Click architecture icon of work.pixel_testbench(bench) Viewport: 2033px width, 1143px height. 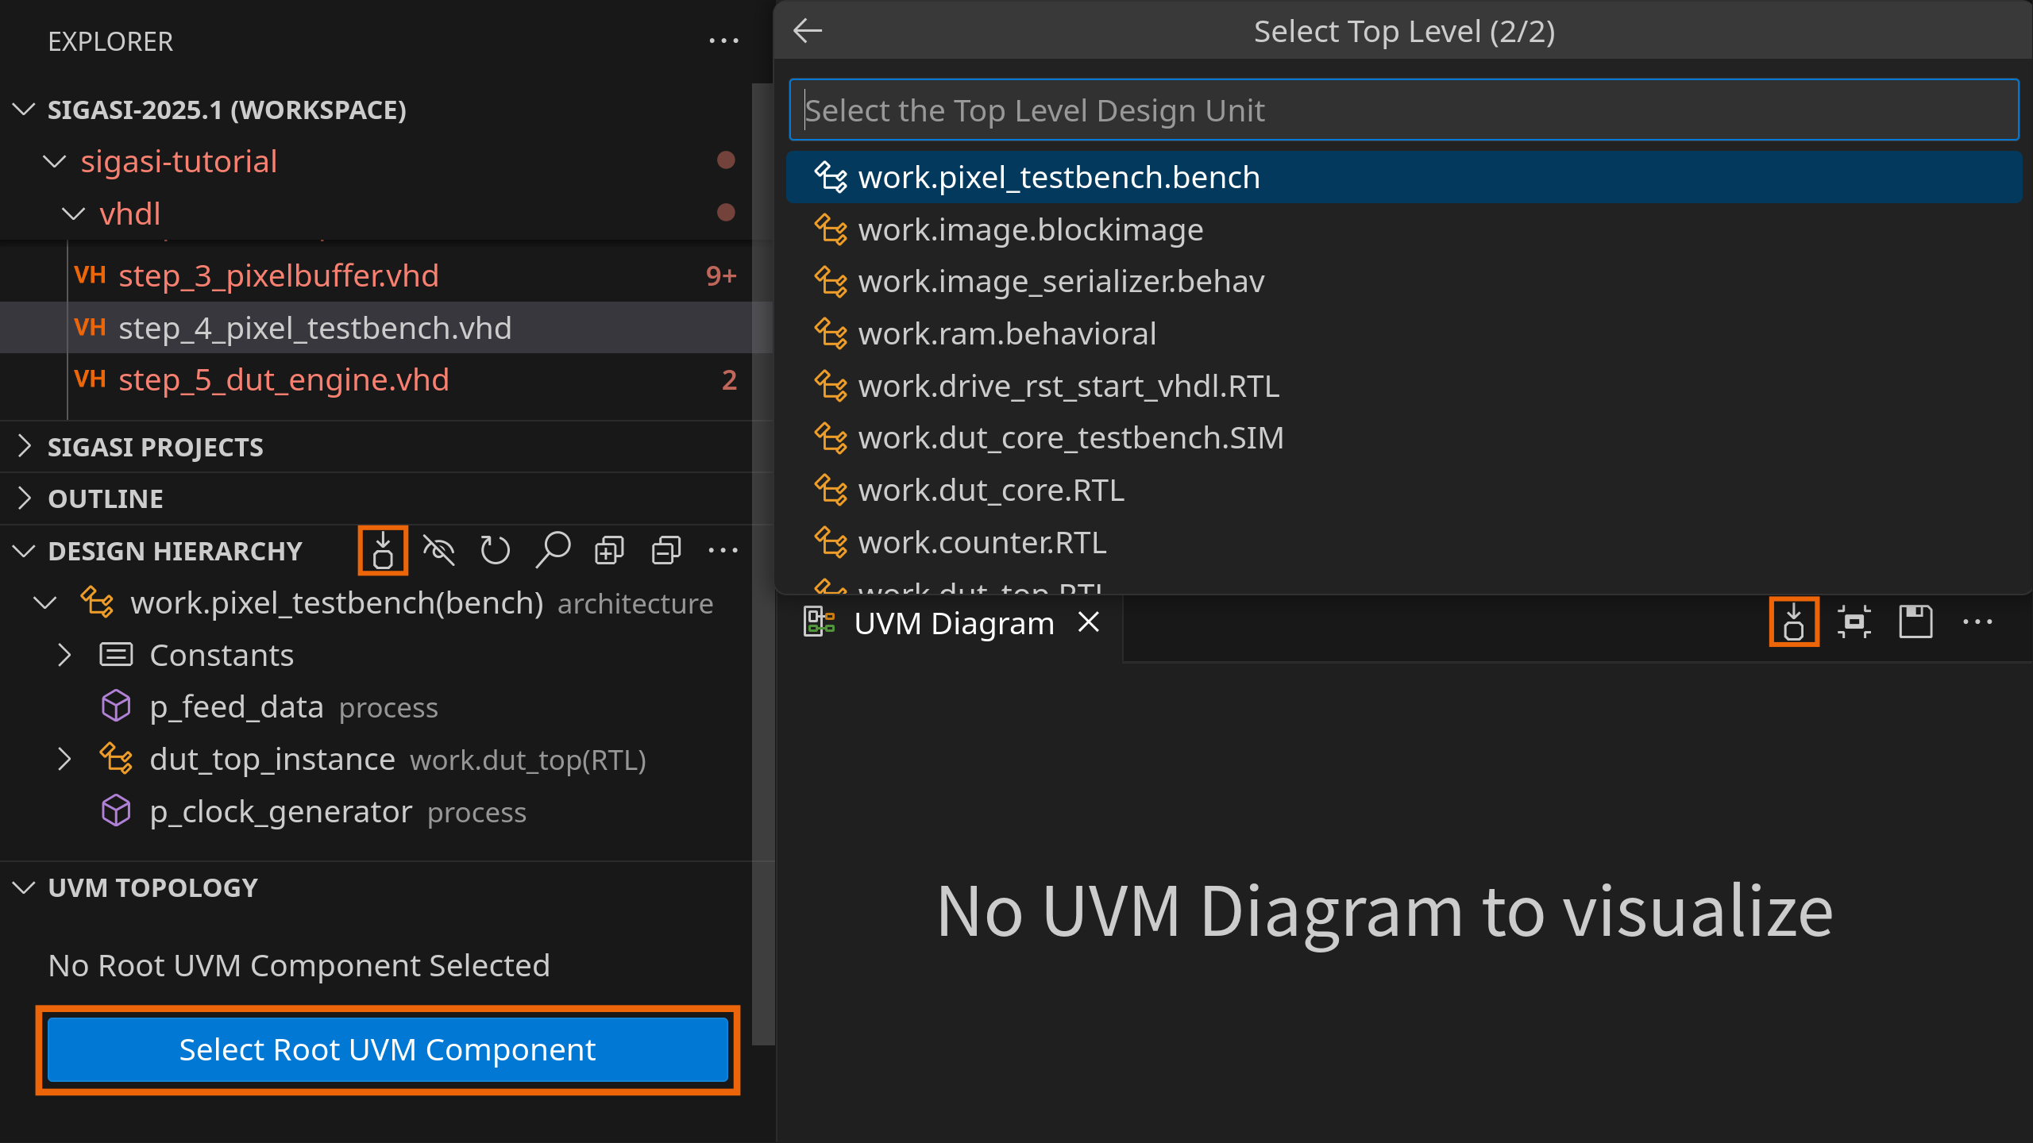[97, 602]
